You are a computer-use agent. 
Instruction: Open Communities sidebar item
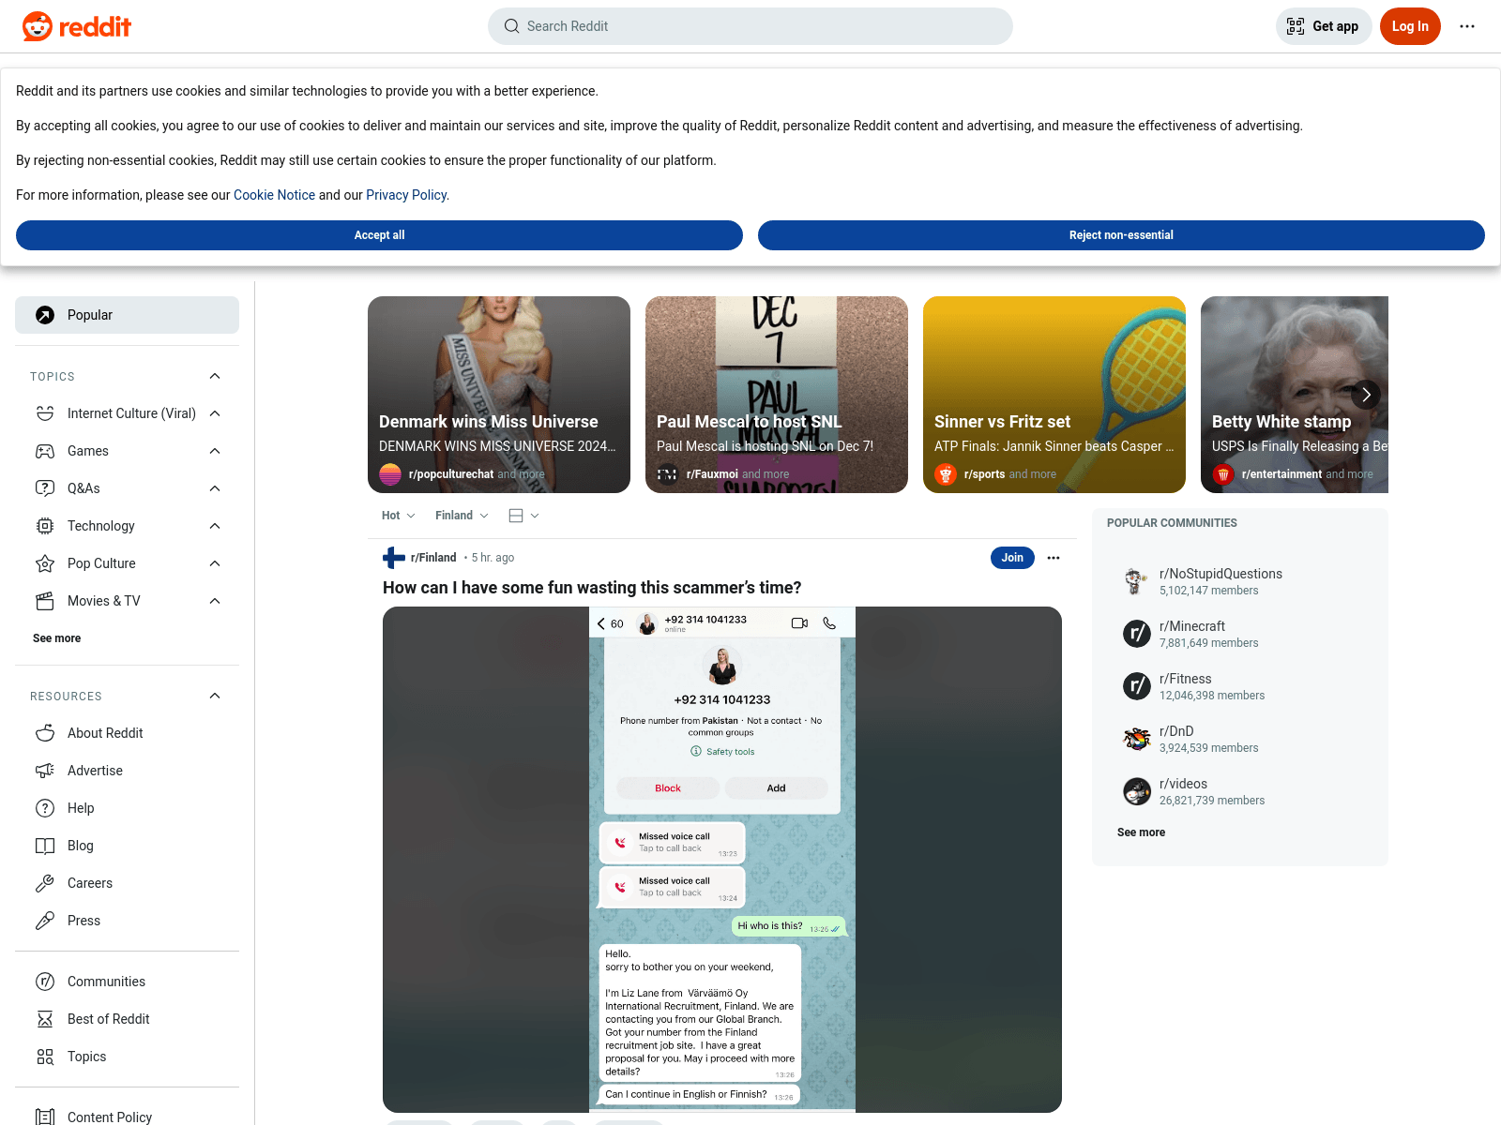tap(127, 982)
